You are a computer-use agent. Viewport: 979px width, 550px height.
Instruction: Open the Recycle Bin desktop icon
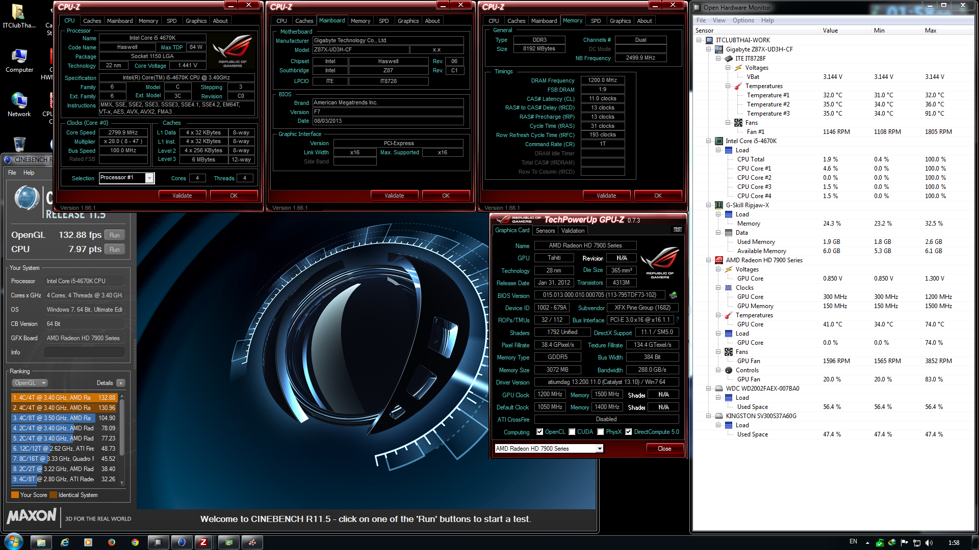tap(19, 144)
